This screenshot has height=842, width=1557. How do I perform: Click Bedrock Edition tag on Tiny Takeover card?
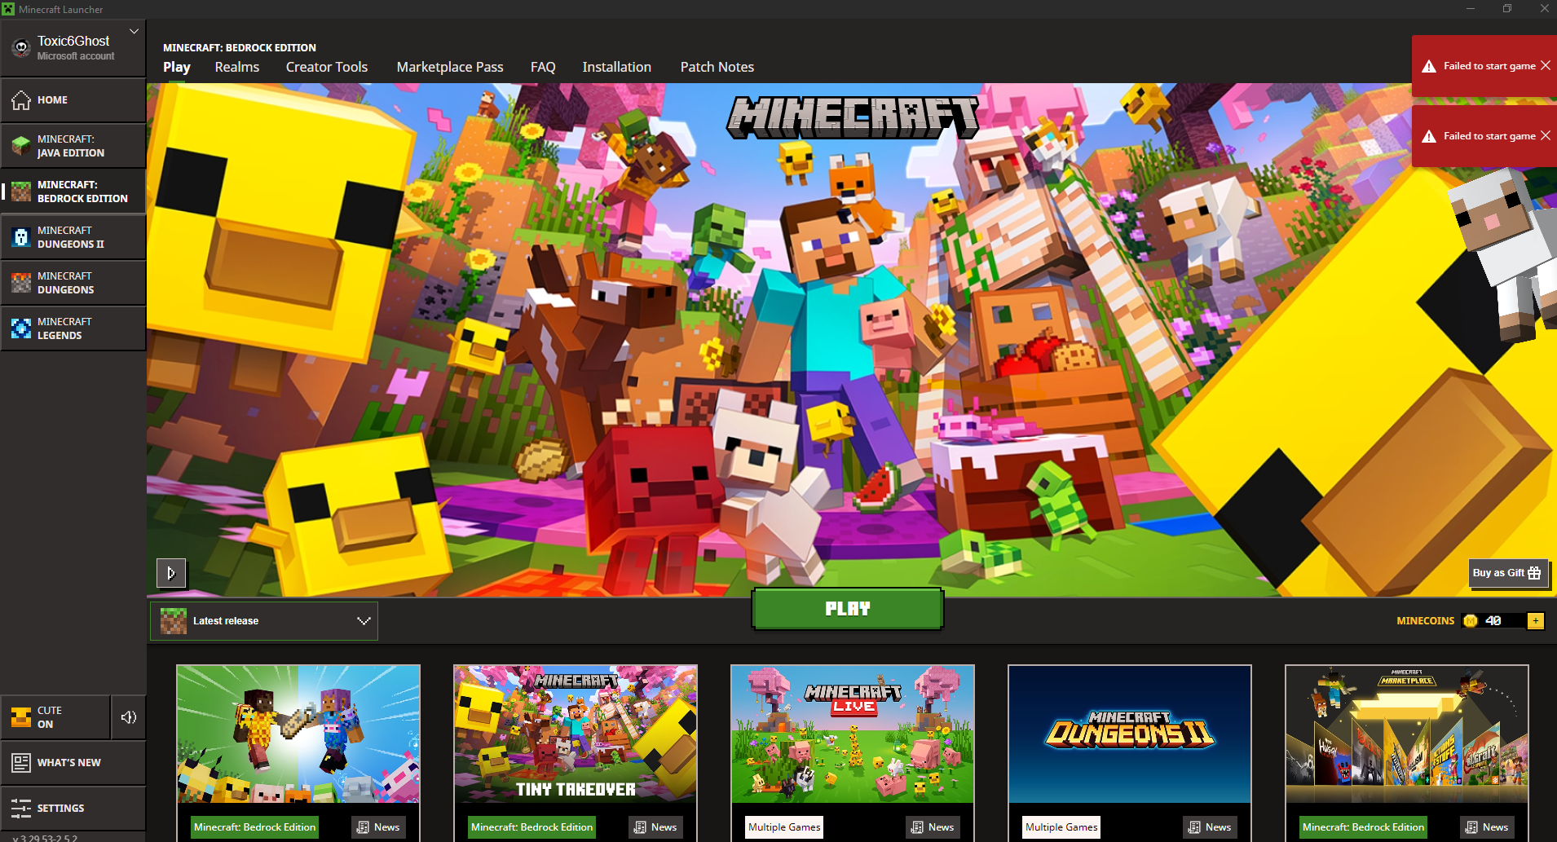(x=531, y=827)
